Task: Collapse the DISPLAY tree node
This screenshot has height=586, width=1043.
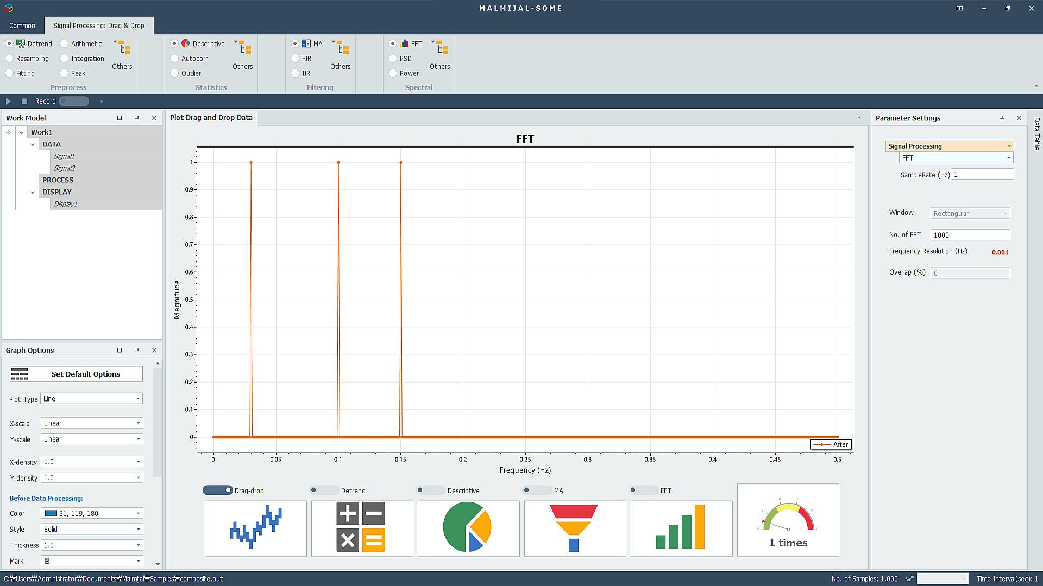Action: (33, 192)
